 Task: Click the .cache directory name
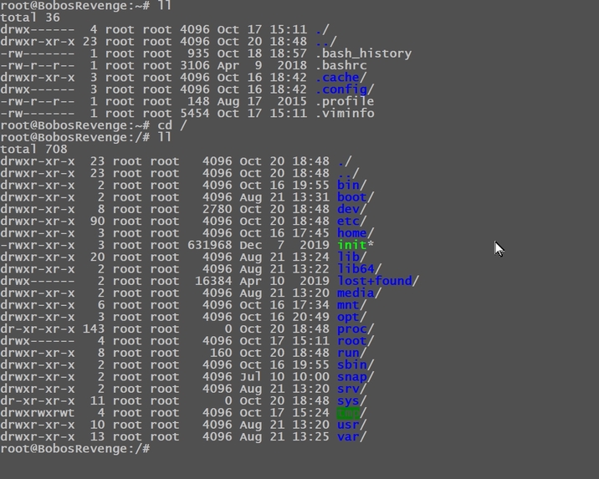point(337,78)
